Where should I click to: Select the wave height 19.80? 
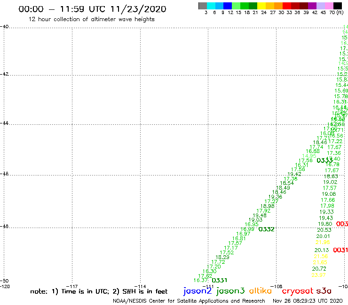325,224
